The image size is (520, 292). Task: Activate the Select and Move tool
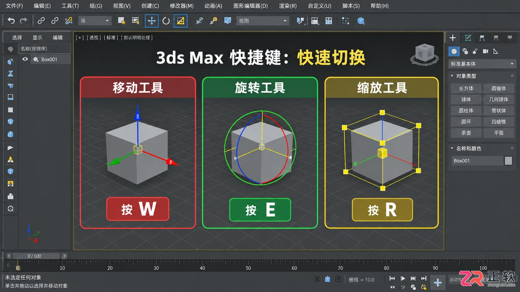coord(152,21)
